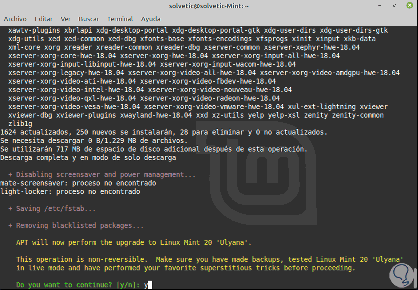This screenshot has height=290, width=418.
Task: Open the Editar menu
Action: click(x=44, y=19)
